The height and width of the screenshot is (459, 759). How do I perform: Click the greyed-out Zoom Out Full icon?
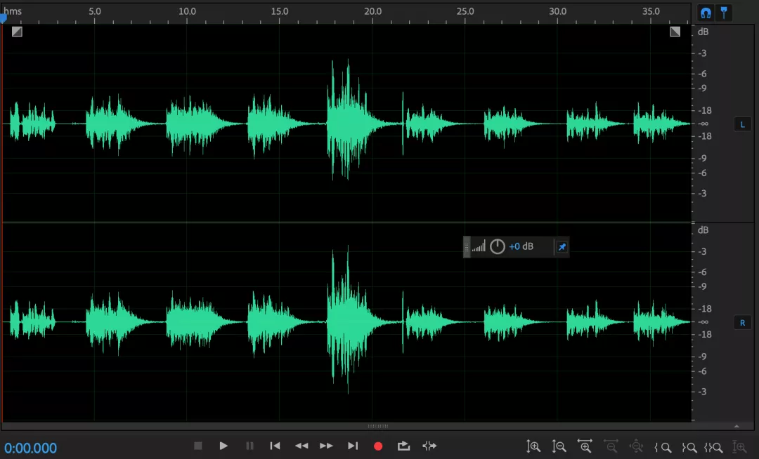click(636, 447)
